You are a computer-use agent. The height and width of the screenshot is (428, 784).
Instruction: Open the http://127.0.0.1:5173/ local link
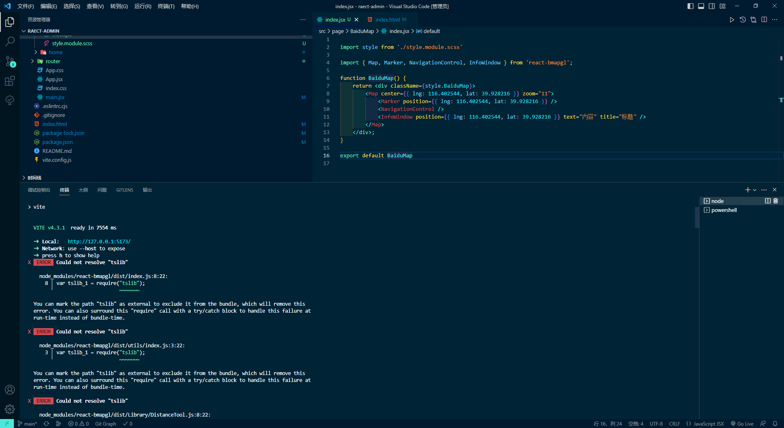point(99,242)
